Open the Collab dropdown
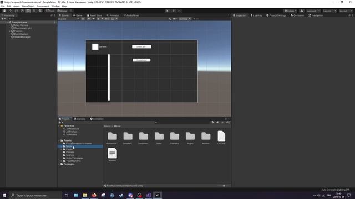 click(x=290, y=11)
